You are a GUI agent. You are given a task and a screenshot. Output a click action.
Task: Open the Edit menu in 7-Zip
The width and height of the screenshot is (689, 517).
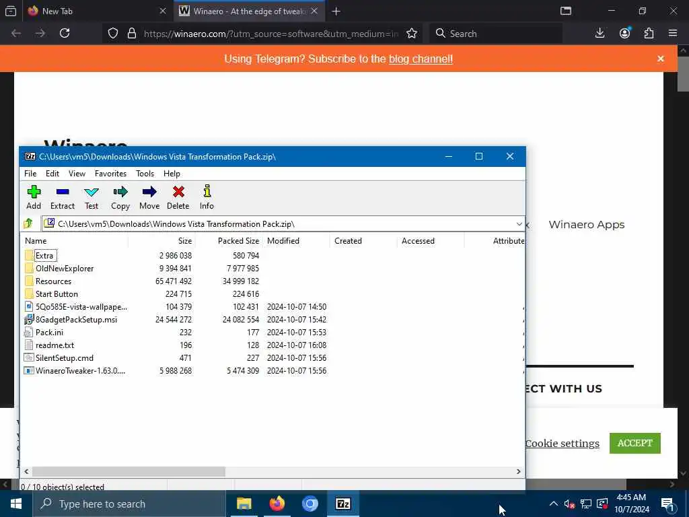pyautogui.click(x=52, y=174)
